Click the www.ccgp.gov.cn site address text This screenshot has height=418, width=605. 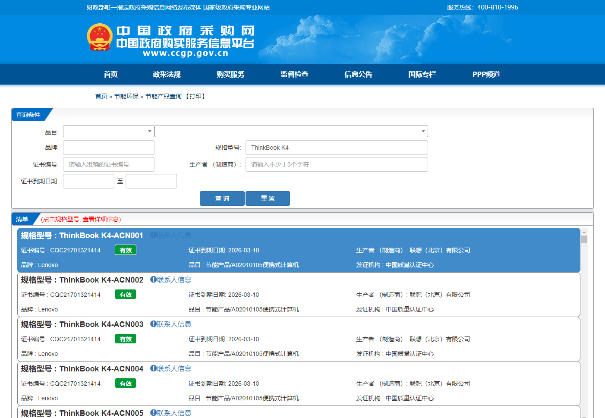point(186,53)
